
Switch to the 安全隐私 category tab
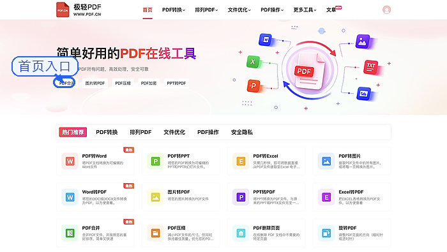click(x=242, y=132)
